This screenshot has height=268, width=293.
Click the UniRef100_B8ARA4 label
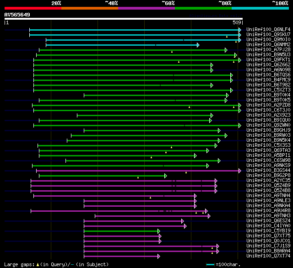pyautogui.click(x=268, y=251)
